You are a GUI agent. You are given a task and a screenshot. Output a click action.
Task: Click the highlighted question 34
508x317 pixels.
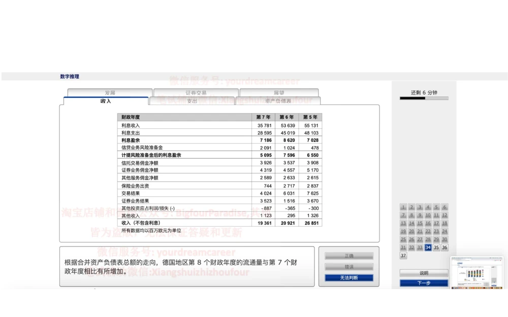pos(428,247)
